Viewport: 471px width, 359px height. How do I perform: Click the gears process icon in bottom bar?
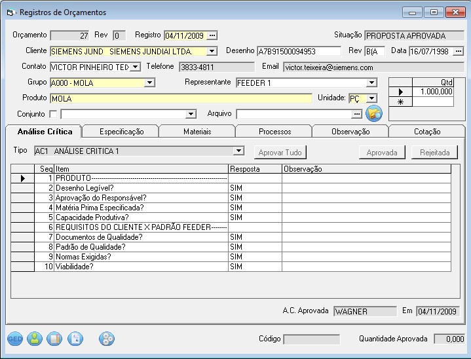pyautogui.click(x=107, y=339)
